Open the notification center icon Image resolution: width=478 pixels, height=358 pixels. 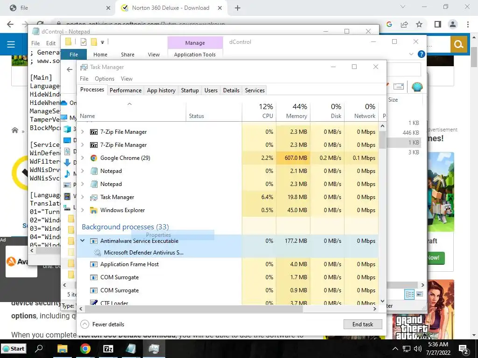tap(464, 349)
